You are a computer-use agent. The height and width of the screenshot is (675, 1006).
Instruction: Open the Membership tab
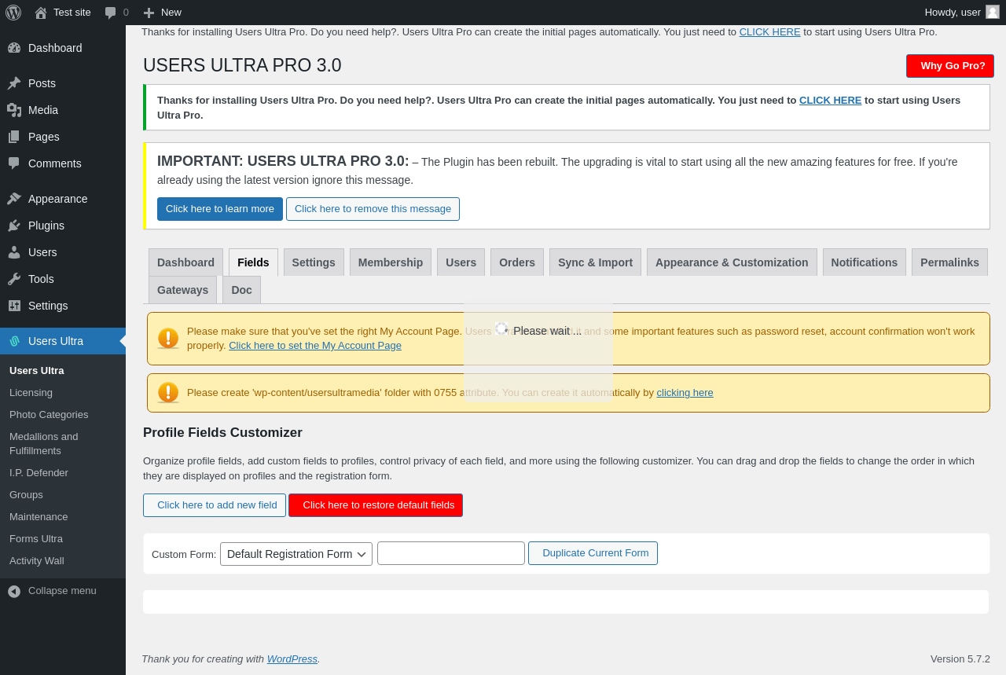[391, 262]
